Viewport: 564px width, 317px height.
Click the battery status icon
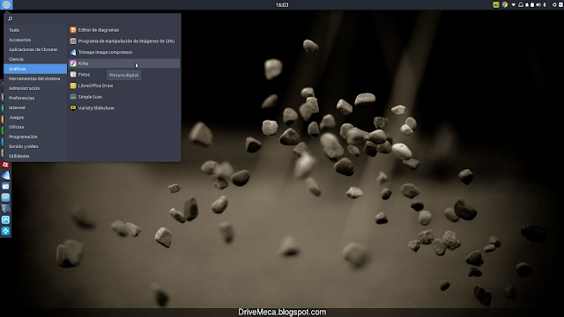coord(532,5)
